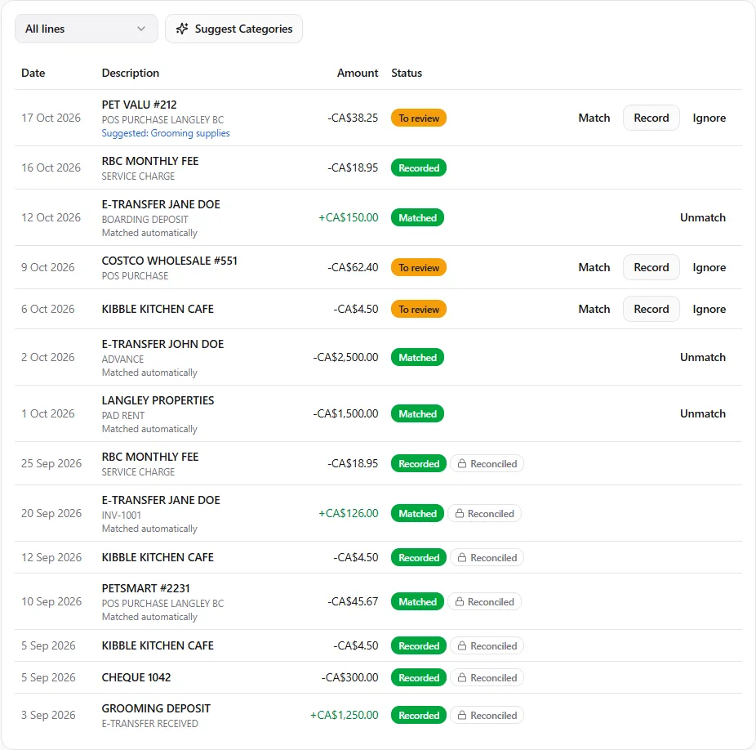The image size is (756, 750).
Task: Select the LANGLEY PROPERTIES description
Action: [158, 400]
